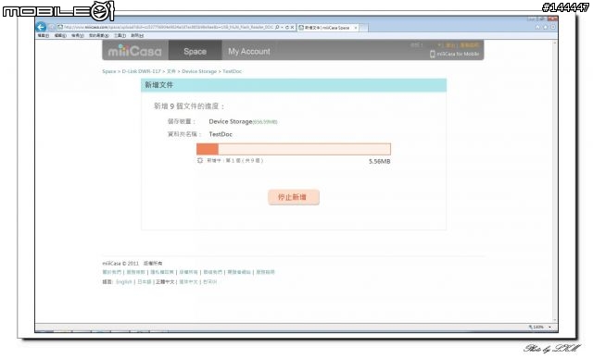Click the TestDoc breadcrumb

[233, 71]
